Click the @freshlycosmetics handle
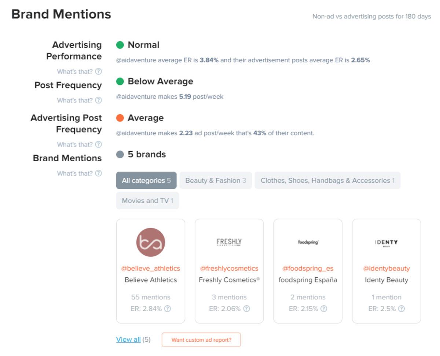 coord(229,268)
